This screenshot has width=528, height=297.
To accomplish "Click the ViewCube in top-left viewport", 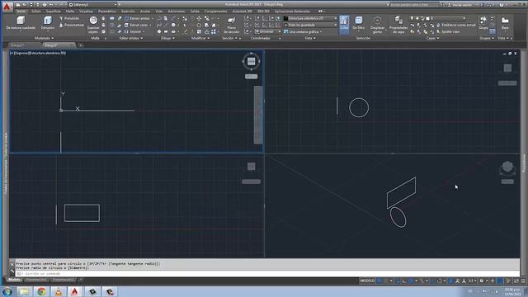I will (x=251, y=61).
